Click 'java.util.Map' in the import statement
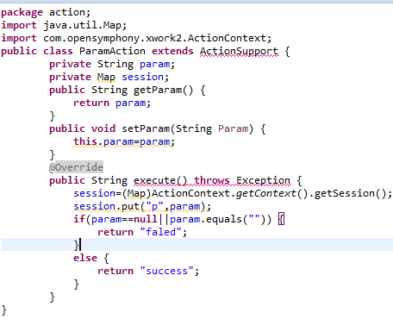Viewport: 393px width, 319px height. [83, 25]
